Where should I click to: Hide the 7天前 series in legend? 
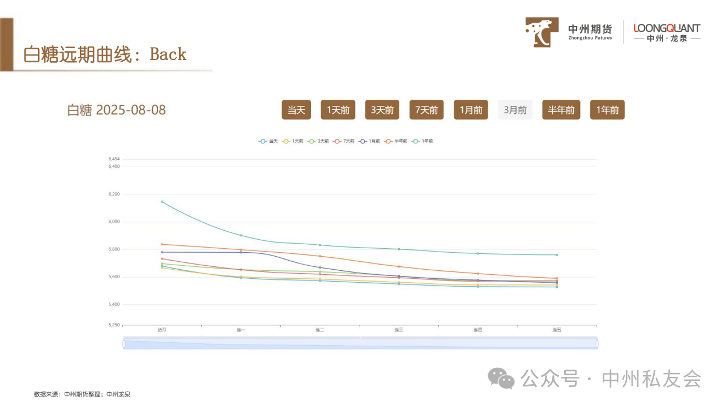click(338, 141)
